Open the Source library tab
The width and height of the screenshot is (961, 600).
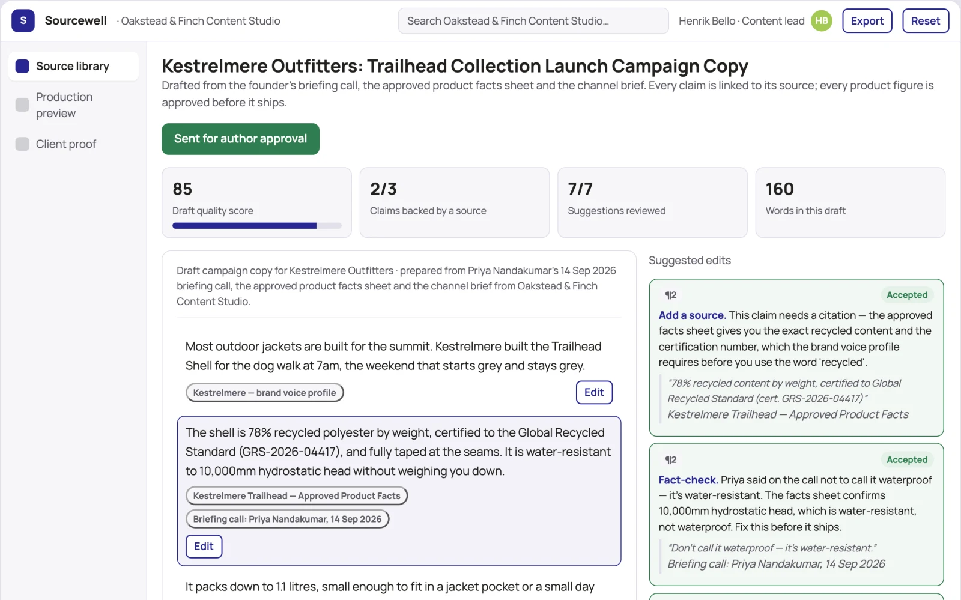pos(73,66)
